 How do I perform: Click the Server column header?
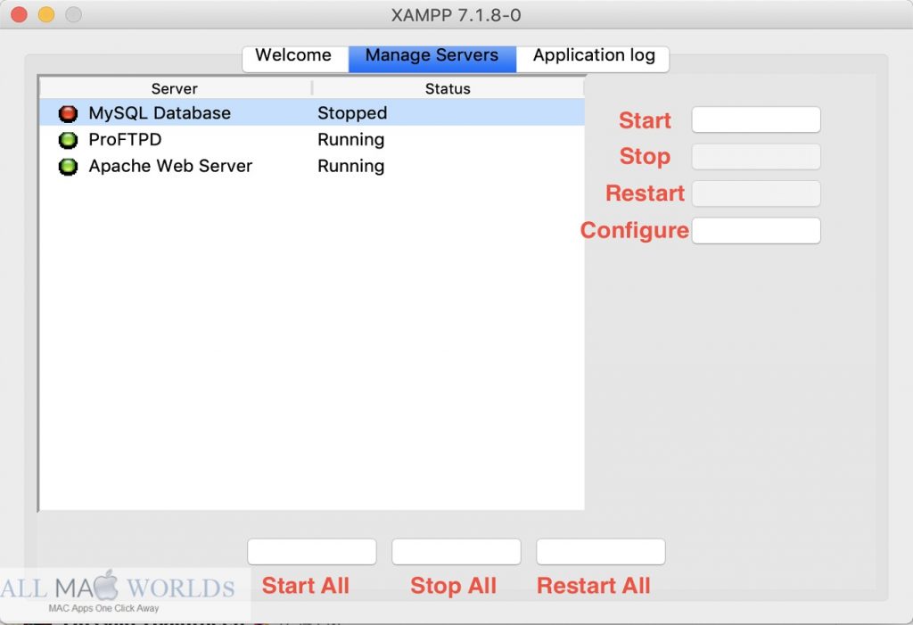tap(175, 88)
